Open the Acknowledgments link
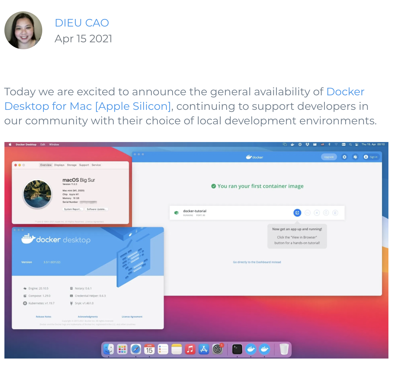 (88, 317)
